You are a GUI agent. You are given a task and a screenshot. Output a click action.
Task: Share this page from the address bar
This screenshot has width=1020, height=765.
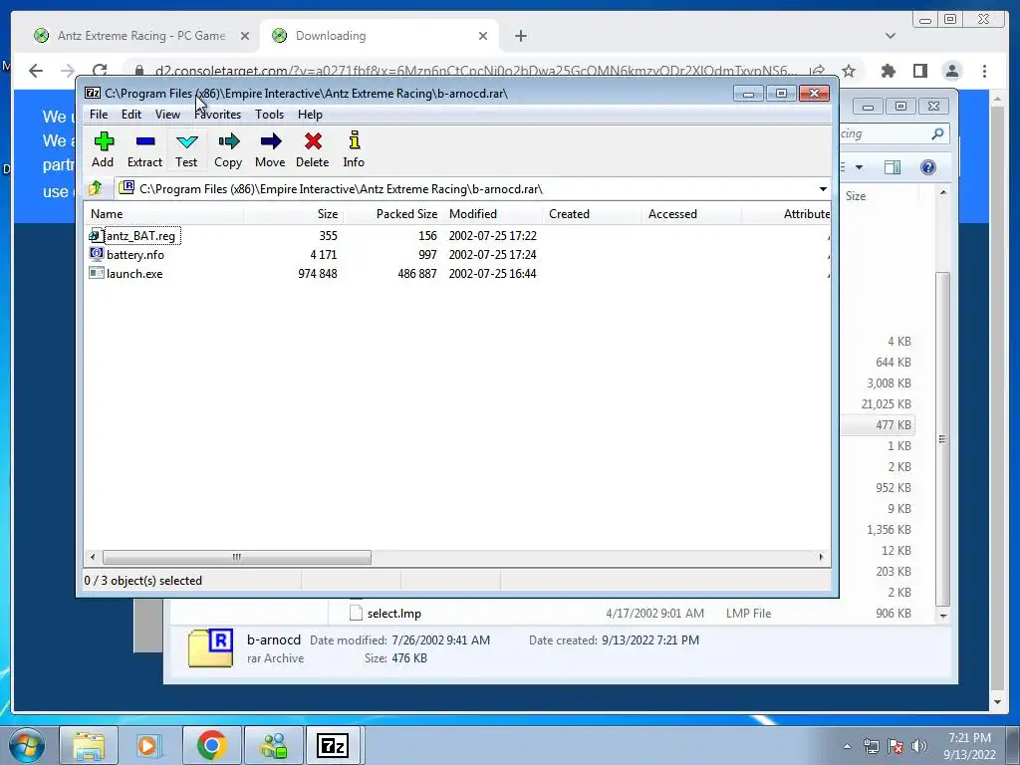pyautogui.click(x=817, y=71)
